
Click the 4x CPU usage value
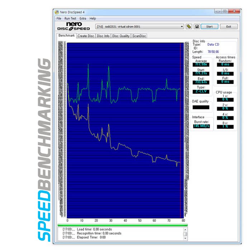(x=225, y=118)
